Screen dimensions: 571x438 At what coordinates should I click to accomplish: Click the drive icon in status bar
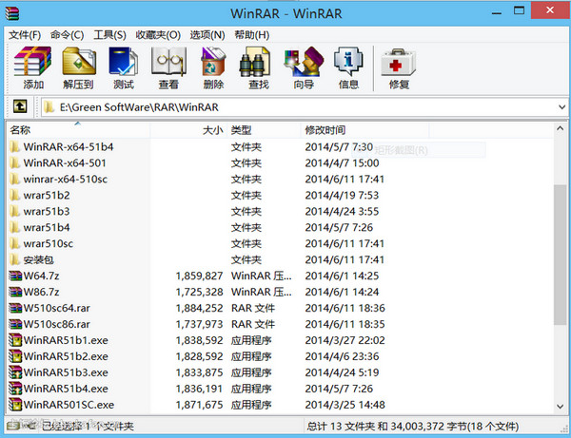13,426
